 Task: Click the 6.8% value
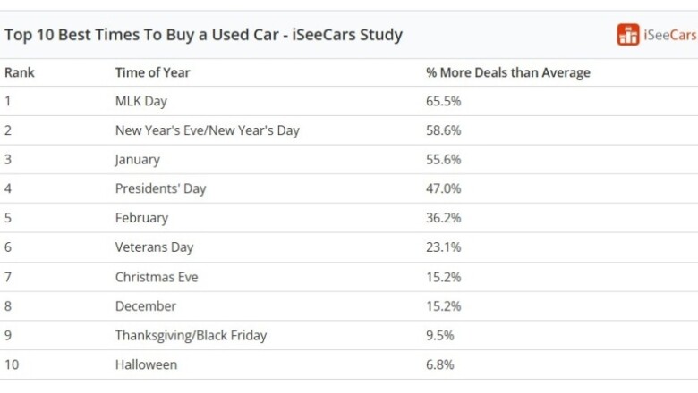point(439,364)
